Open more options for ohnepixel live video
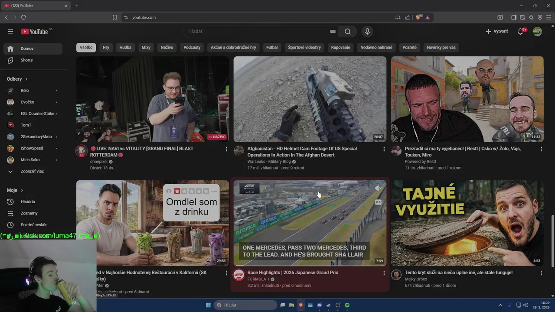The width and height of the screenshot is (555, 312). [226, 149]
